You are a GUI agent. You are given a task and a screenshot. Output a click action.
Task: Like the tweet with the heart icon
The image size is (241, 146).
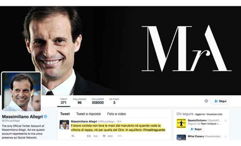point(104,136)
